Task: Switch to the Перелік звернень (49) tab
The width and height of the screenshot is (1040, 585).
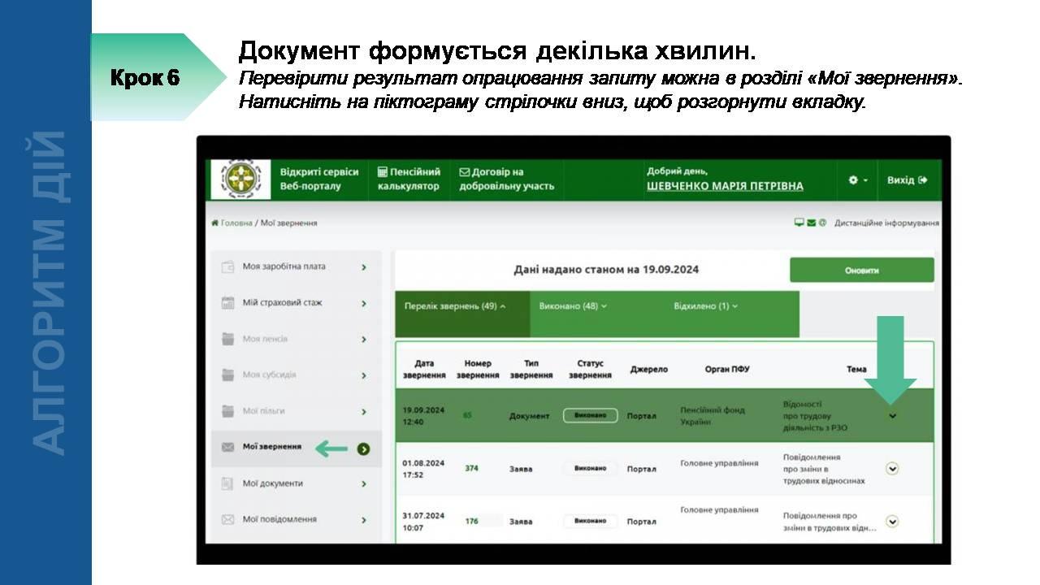Action: (x=462, y=314)
